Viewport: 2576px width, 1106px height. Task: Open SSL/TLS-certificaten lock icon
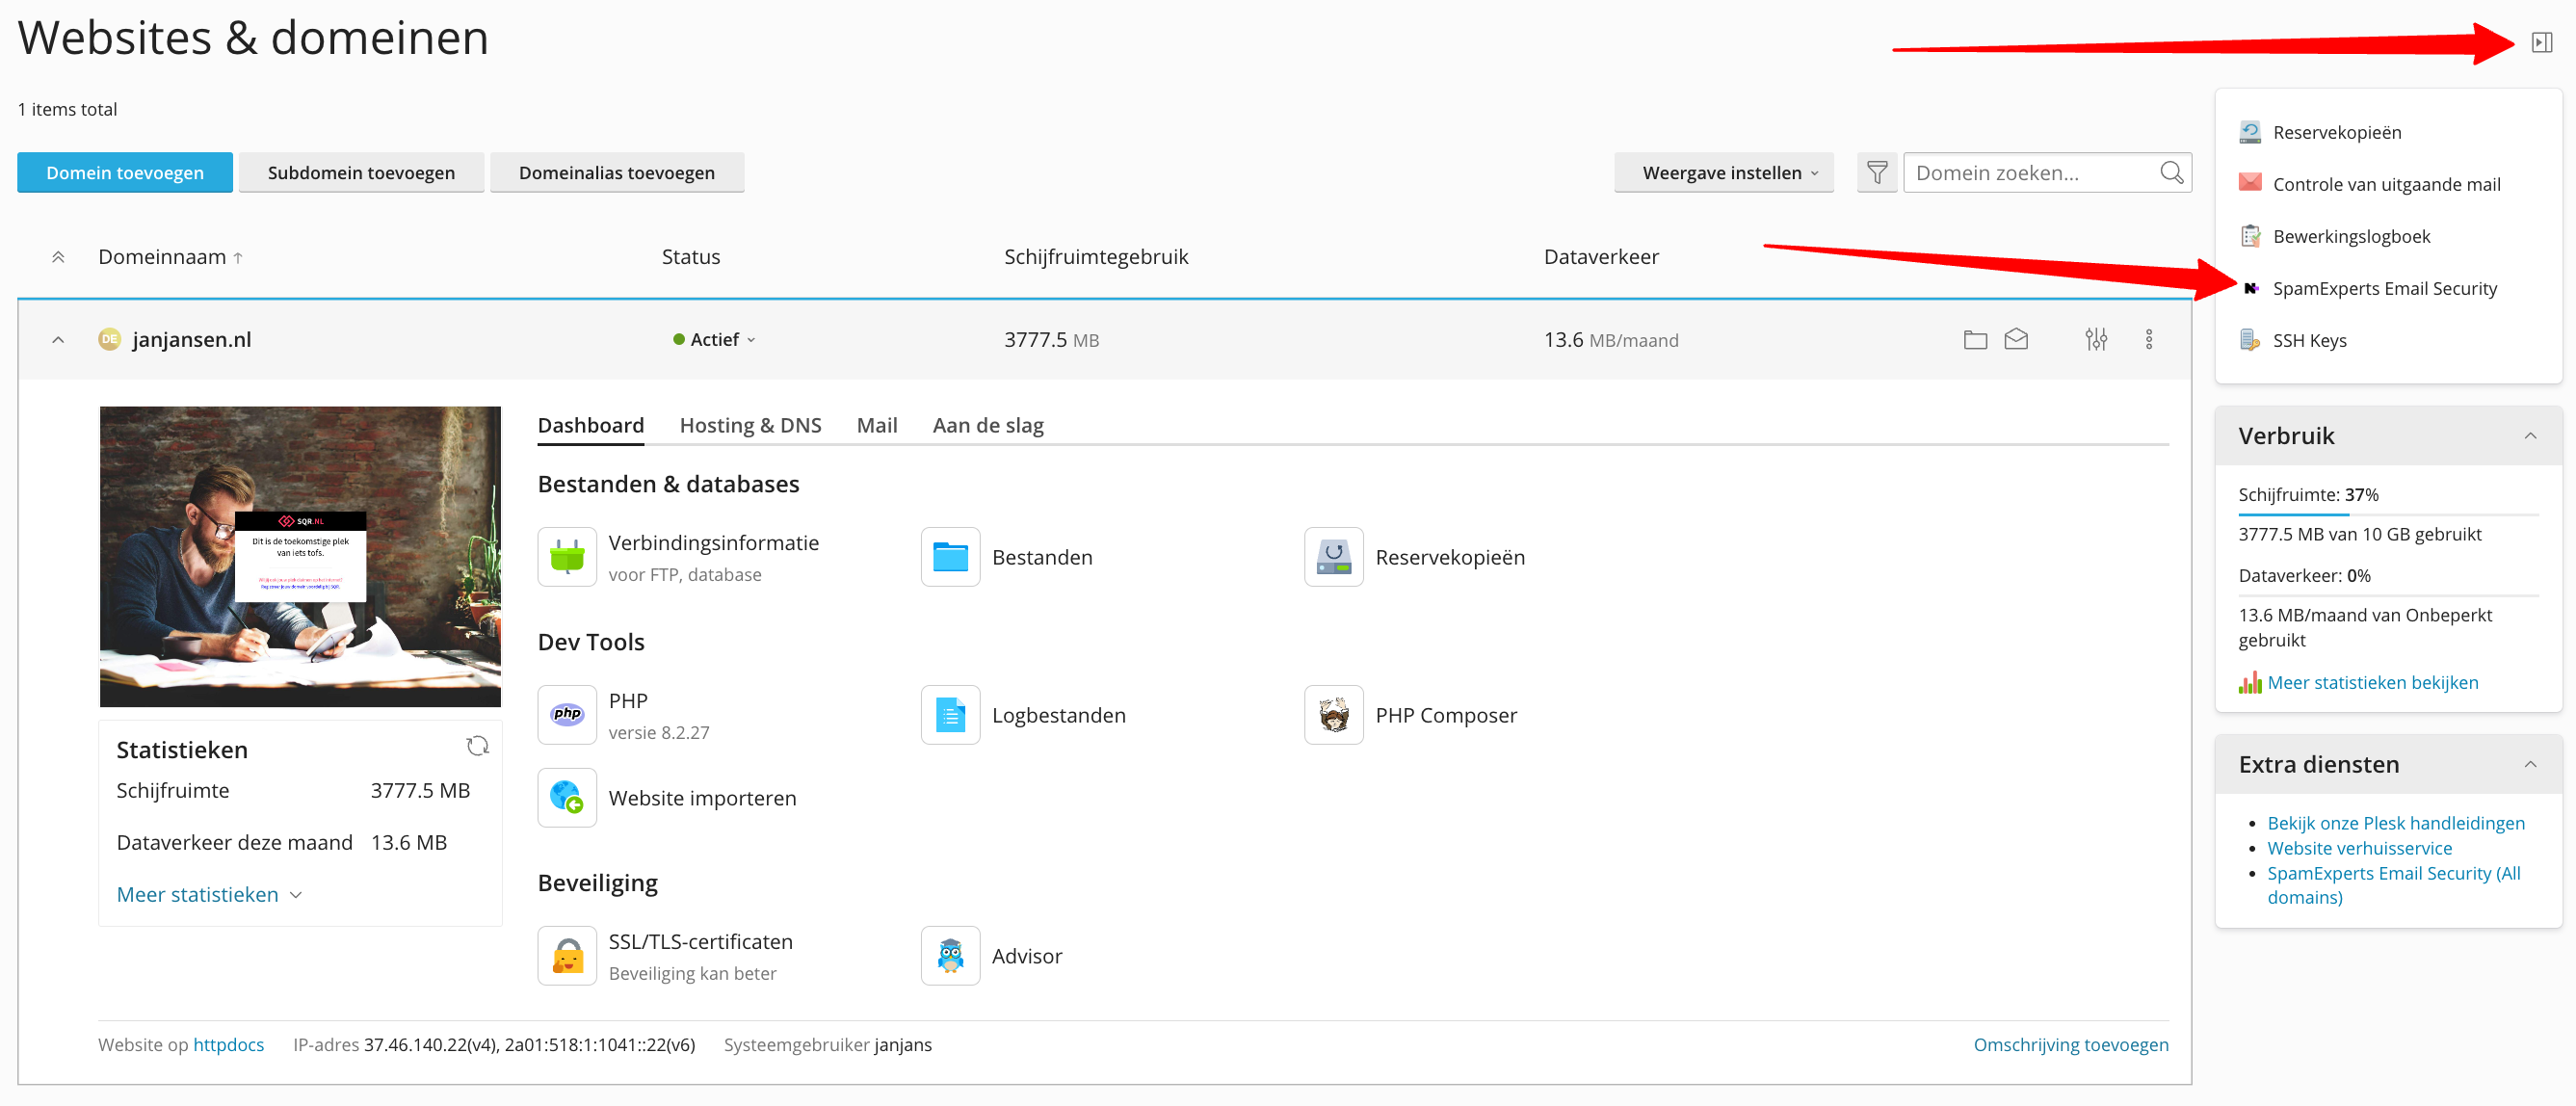pos(567,956)
